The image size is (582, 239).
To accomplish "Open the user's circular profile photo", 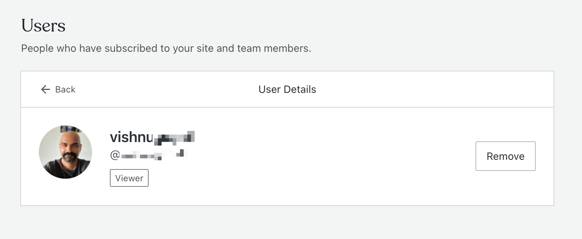I will pyautogui.click(x=65, y=152).
